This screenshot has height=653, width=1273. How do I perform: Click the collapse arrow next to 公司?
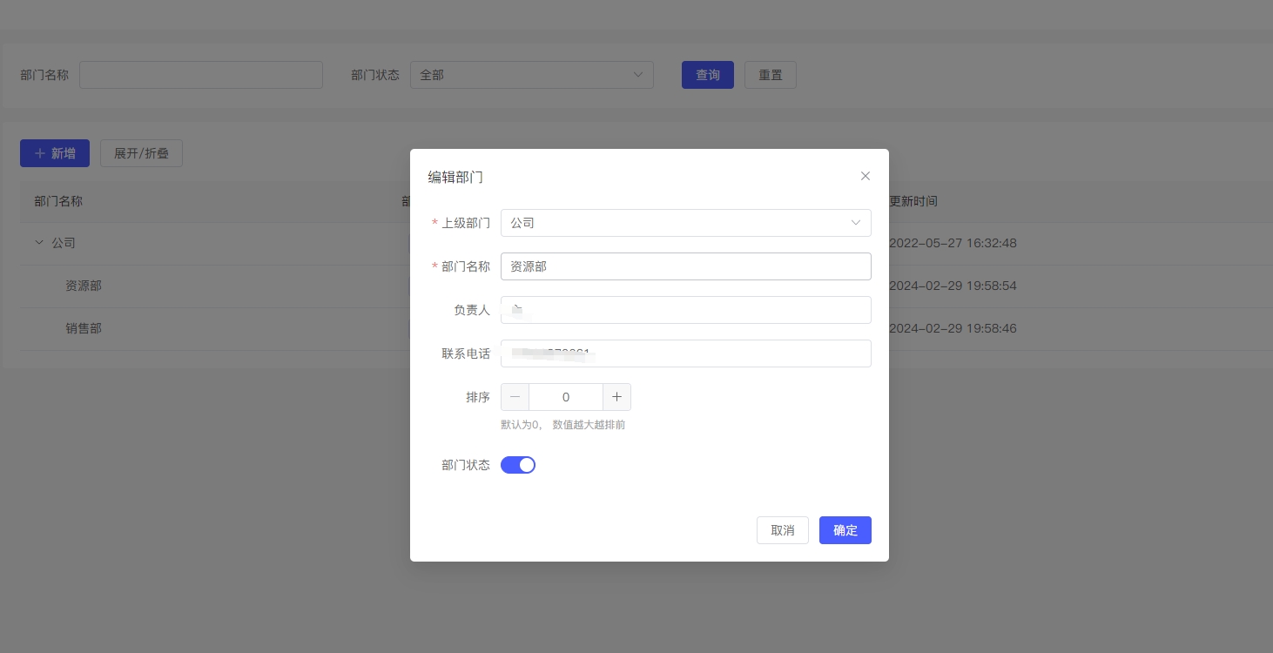(x=38, y=243)
